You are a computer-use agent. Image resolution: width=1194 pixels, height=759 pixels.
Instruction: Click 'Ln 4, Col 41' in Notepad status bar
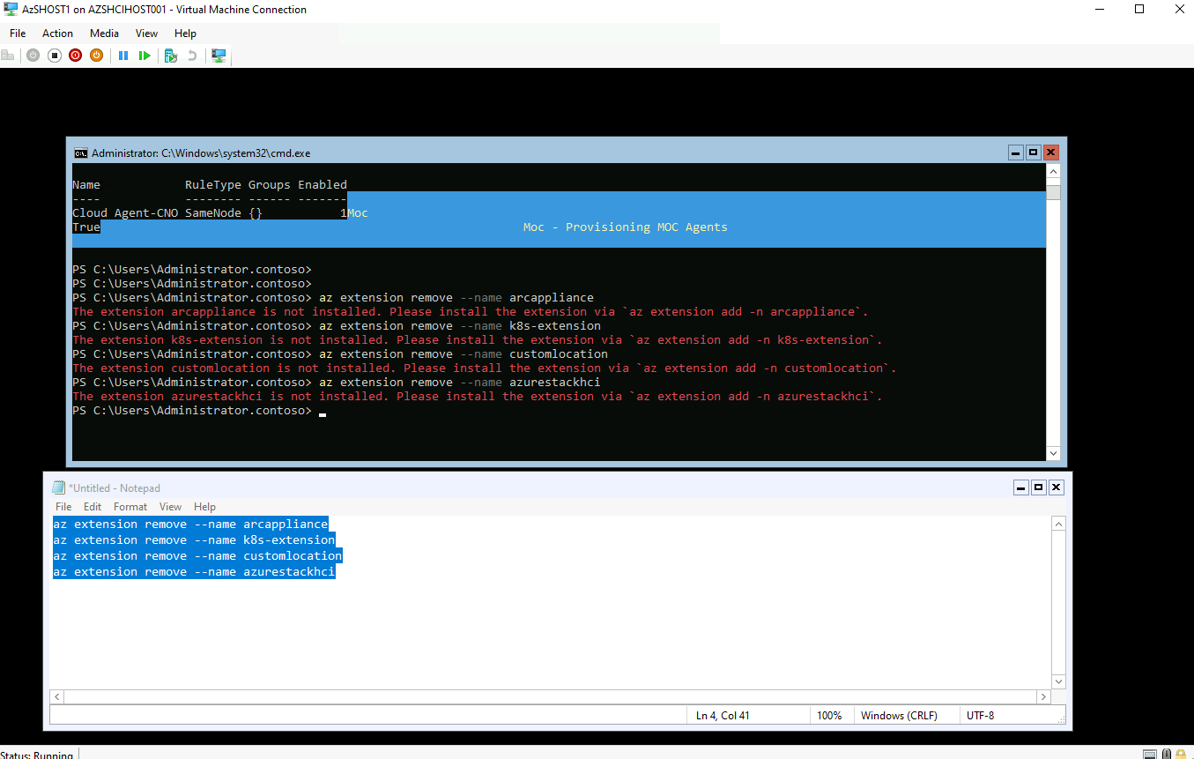coord(723,716)
